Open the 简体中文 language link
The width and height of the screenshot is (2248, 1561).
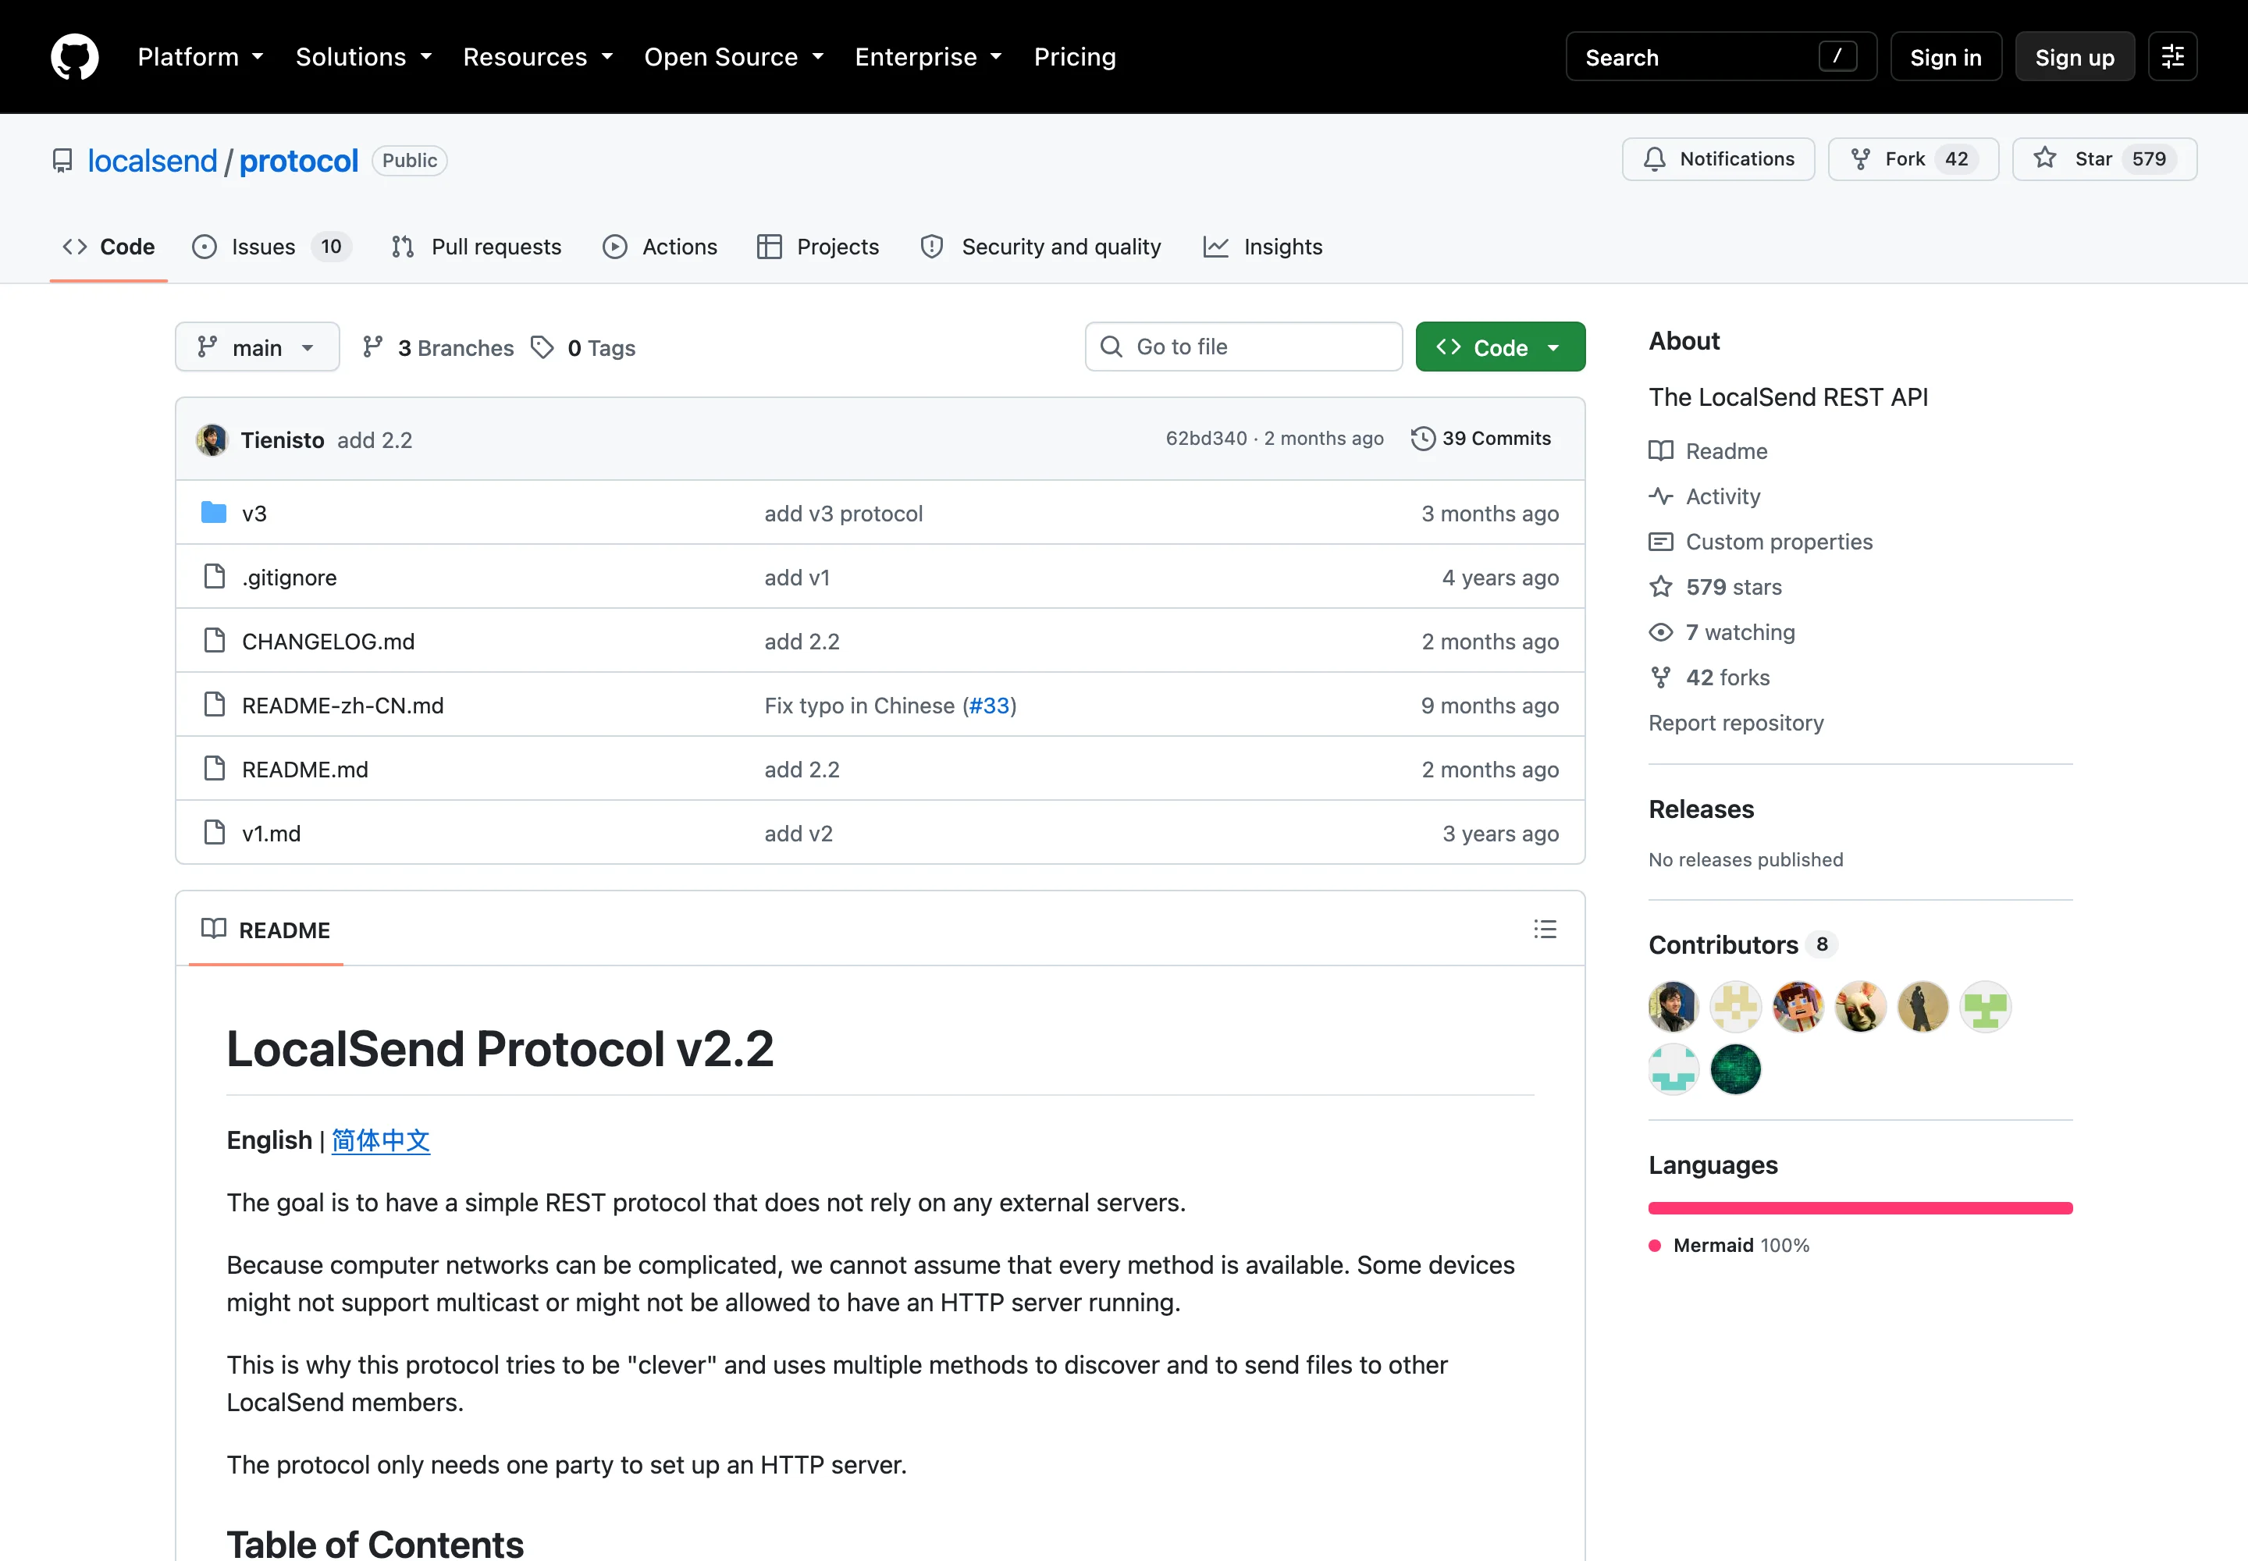point(381,1140)
